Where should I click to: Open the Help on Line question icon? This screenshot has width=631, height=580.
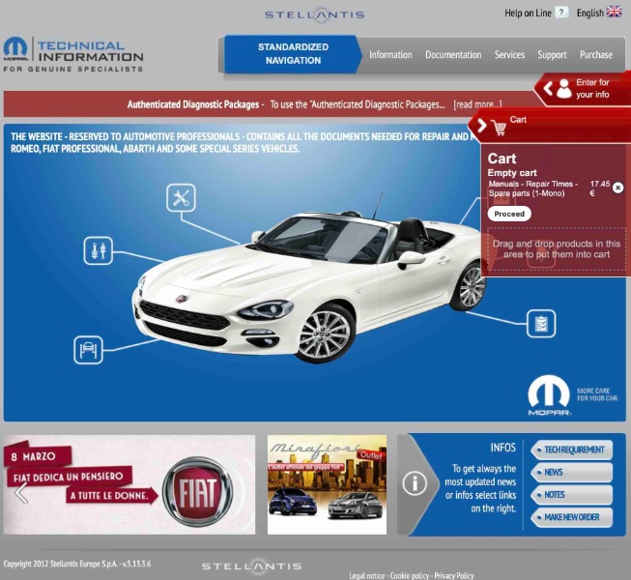coord(562,13)
